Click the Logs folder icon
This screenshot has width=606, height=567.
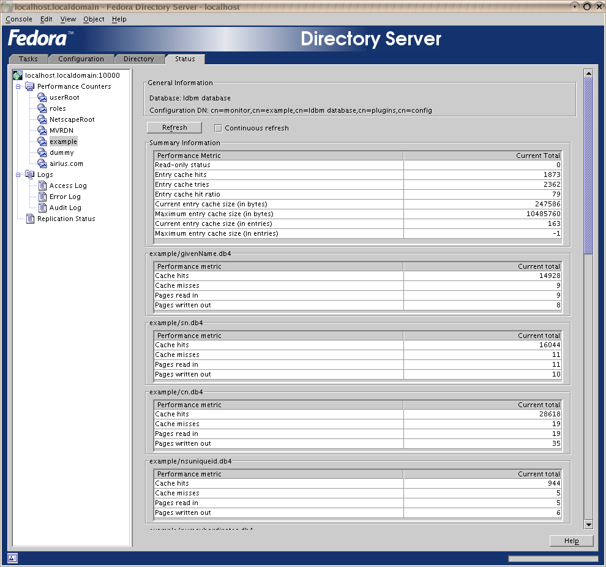[30, 175]
